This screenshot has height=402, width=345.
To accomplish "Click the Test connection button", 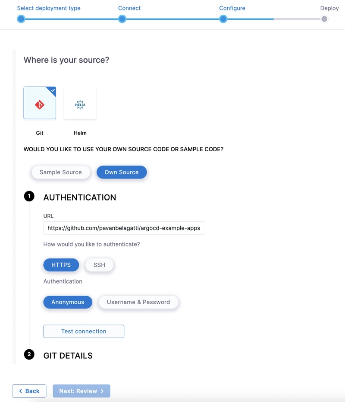I will pos(84,331).
